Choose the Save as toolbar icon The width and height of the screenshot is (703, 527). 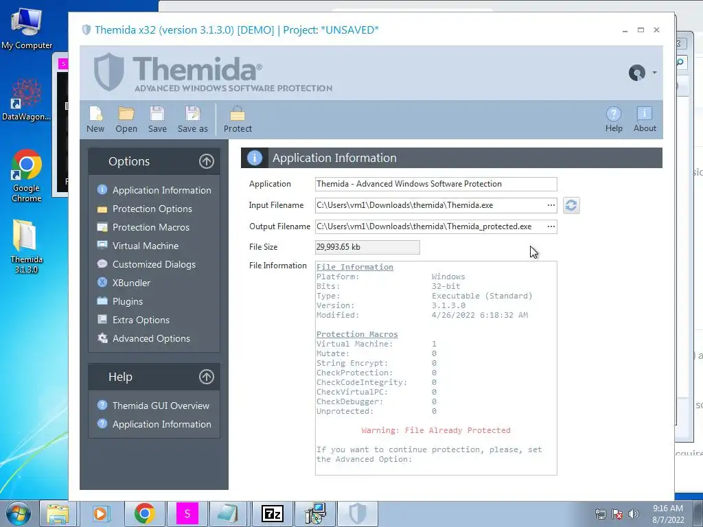pyautogui.click(x=193, y=119)
